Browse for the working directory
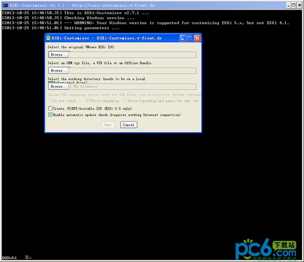Screen dimensions: 304x262 [58, 87]
